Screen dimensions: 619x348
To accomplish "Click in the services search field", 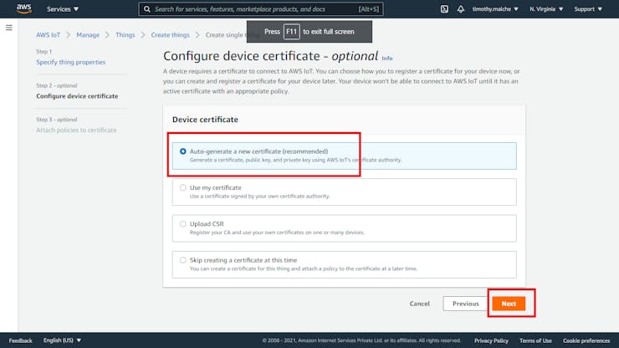I will coord(260,9).
